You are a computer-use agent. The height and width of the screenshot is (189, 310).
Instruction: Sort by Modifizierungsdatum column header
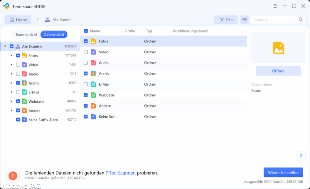coord(191,31)
